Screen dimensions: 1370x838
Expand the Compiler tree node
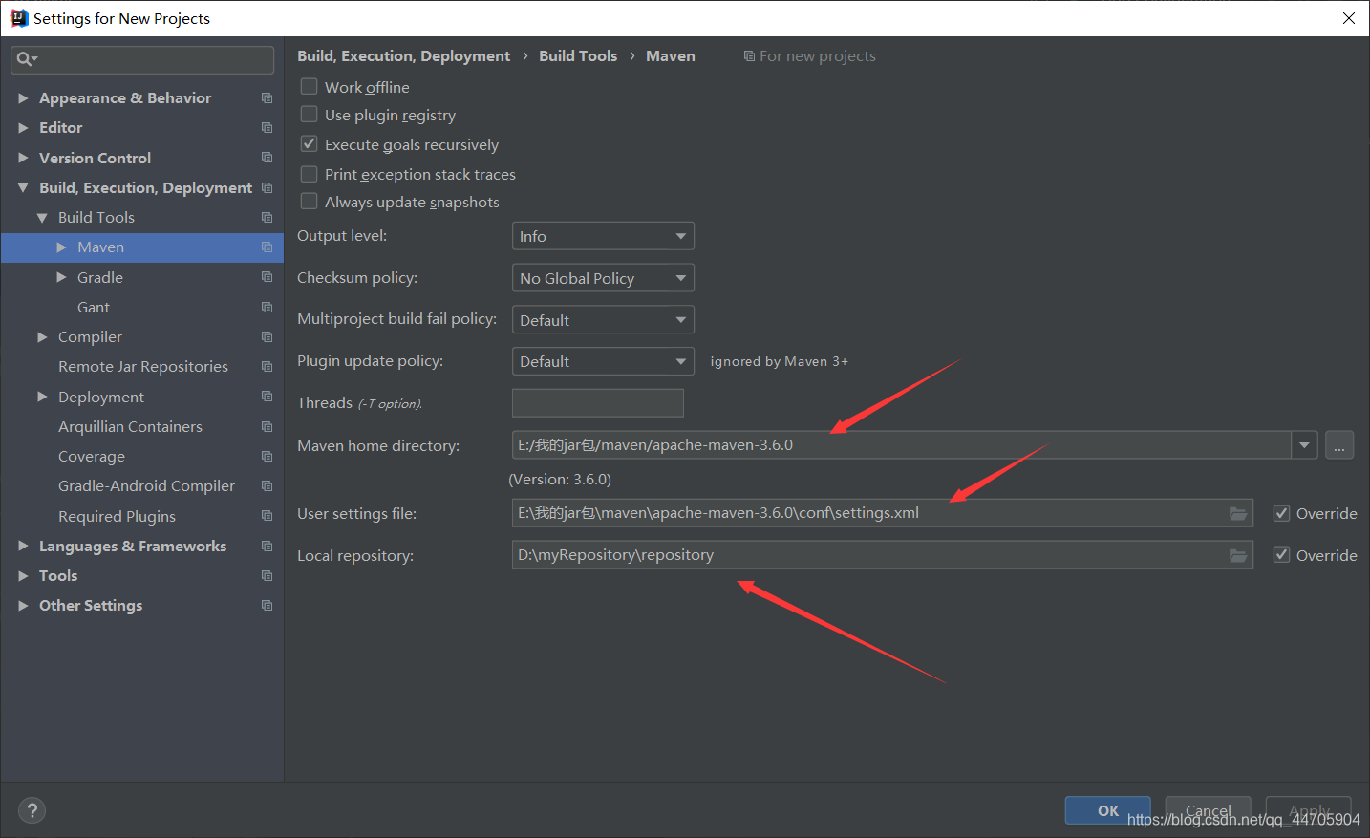point(42,337)
